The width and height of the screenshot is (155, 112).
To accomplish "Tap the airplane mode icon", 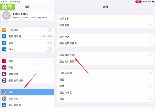I will [4, 30].
